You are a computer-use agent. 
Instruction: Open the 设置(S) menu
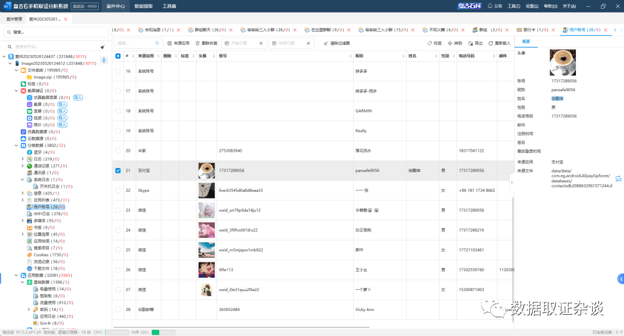(532, 6)
